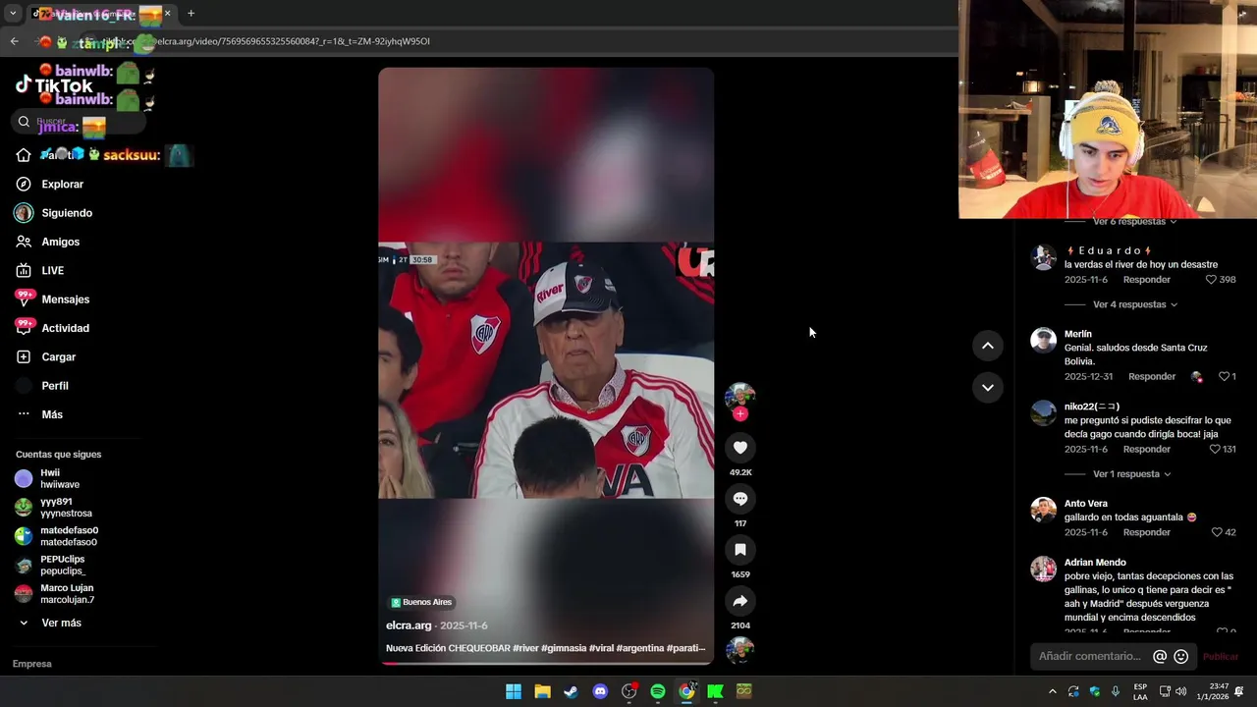This screenshot has height=707, width=1257.
Task: Reply to Eduardo's comment via Responder
Action: (x=1146, y=280)
